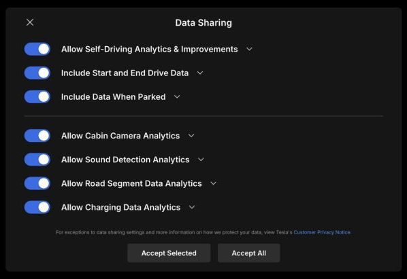Expand Start and End Drive Data details
Screen dimensions: 407x279
pos(200,73)
